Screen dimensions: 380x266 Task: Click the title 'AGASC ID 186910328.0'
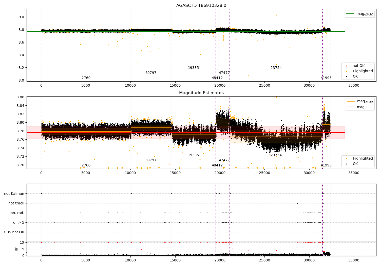click(x=201, y=6)
